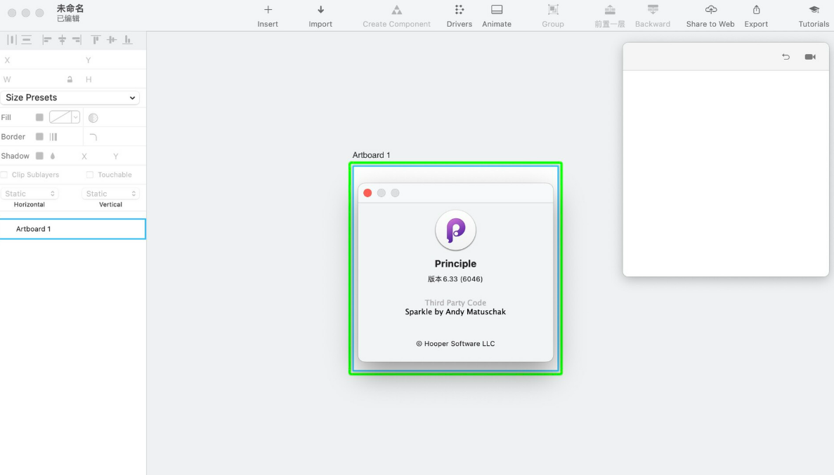This screenshot has width=834, height=475.
Task: Open the Size Presets dropdown
Action: pos(70,98)
